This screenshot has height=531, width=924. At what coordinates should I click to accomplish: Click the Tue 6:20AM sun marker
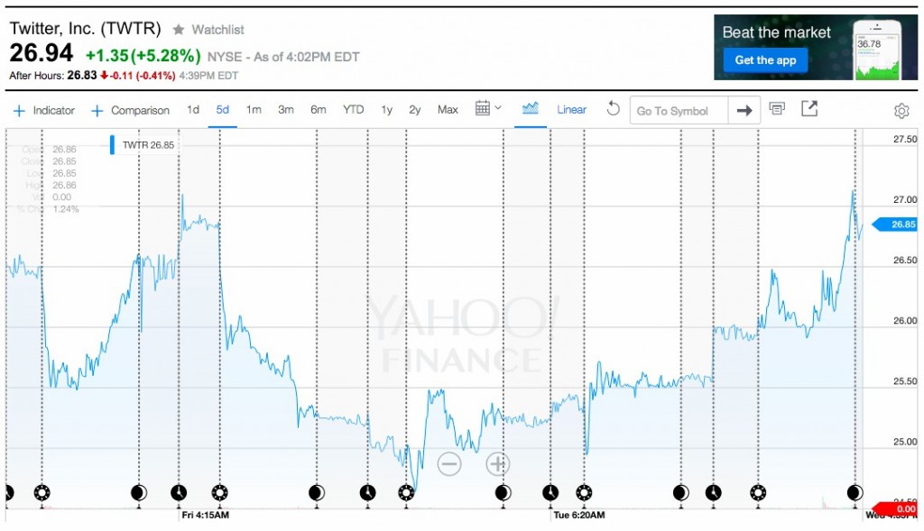[585, 492]
